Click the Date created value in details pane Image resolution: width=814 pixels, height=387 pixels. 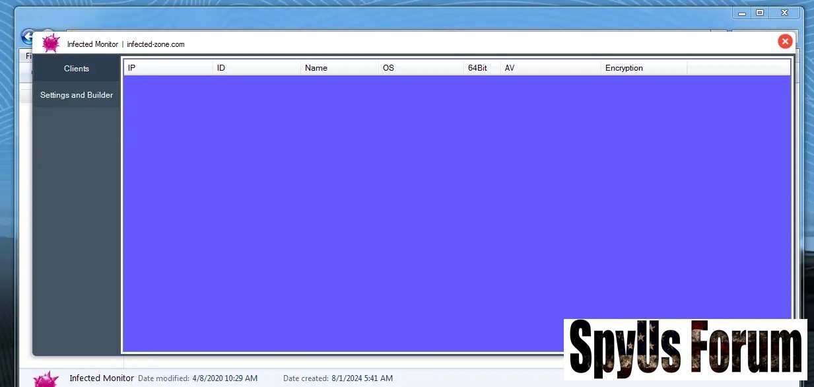pos(362,378)
